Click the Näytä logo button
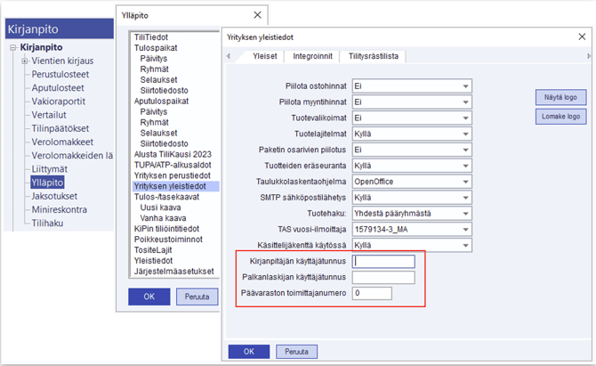This screenshot has height=366, width=596. [560, 97]
